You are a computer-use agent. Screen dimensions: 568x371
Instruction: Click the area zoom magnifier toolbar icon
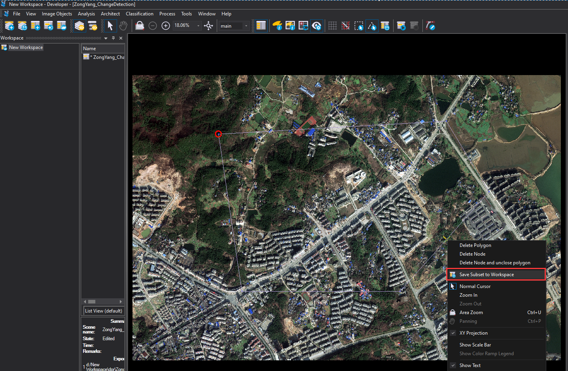140,26
